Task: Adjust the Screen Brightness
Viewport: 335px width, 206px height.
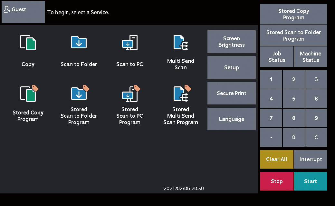Action: [x=231, y=41]
